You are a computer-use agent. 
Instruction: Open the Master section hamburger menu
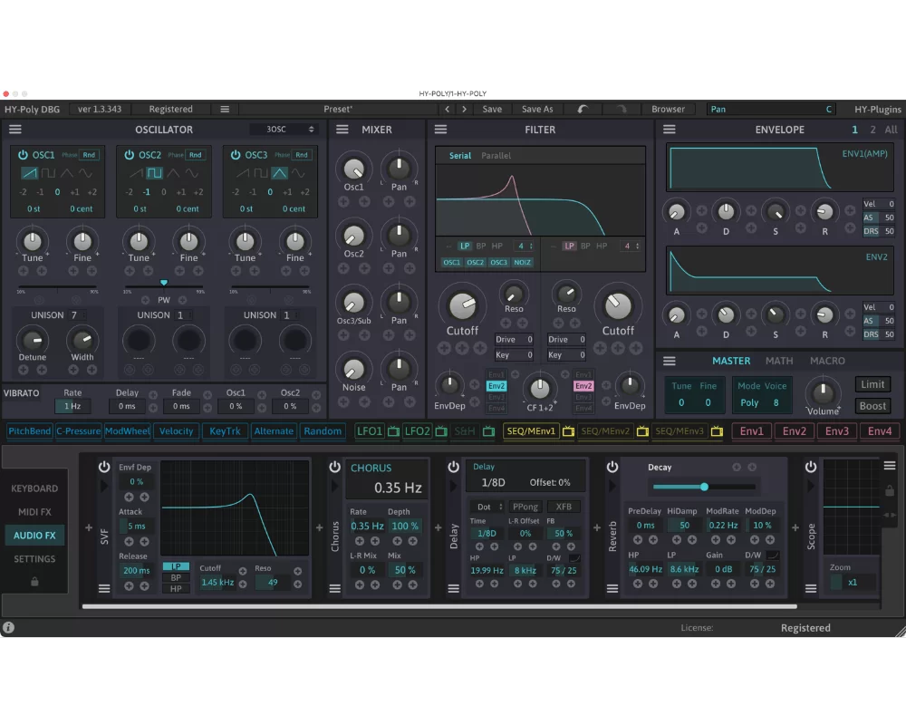[670, 361]
